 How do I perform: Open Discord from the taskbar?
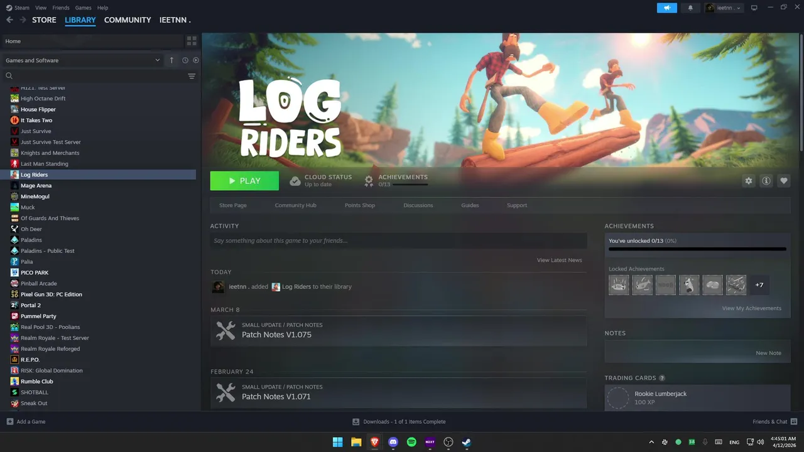tap(393, 442)
